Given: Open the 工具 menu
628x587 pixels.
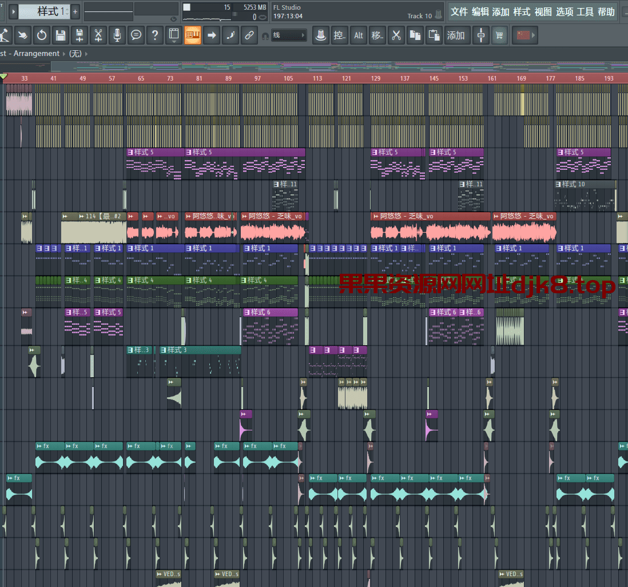Looking at the screenshot, I should tap(585, 12).
